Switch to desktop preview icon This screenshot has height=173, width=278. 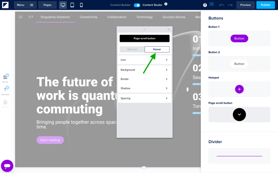[63, 5]
